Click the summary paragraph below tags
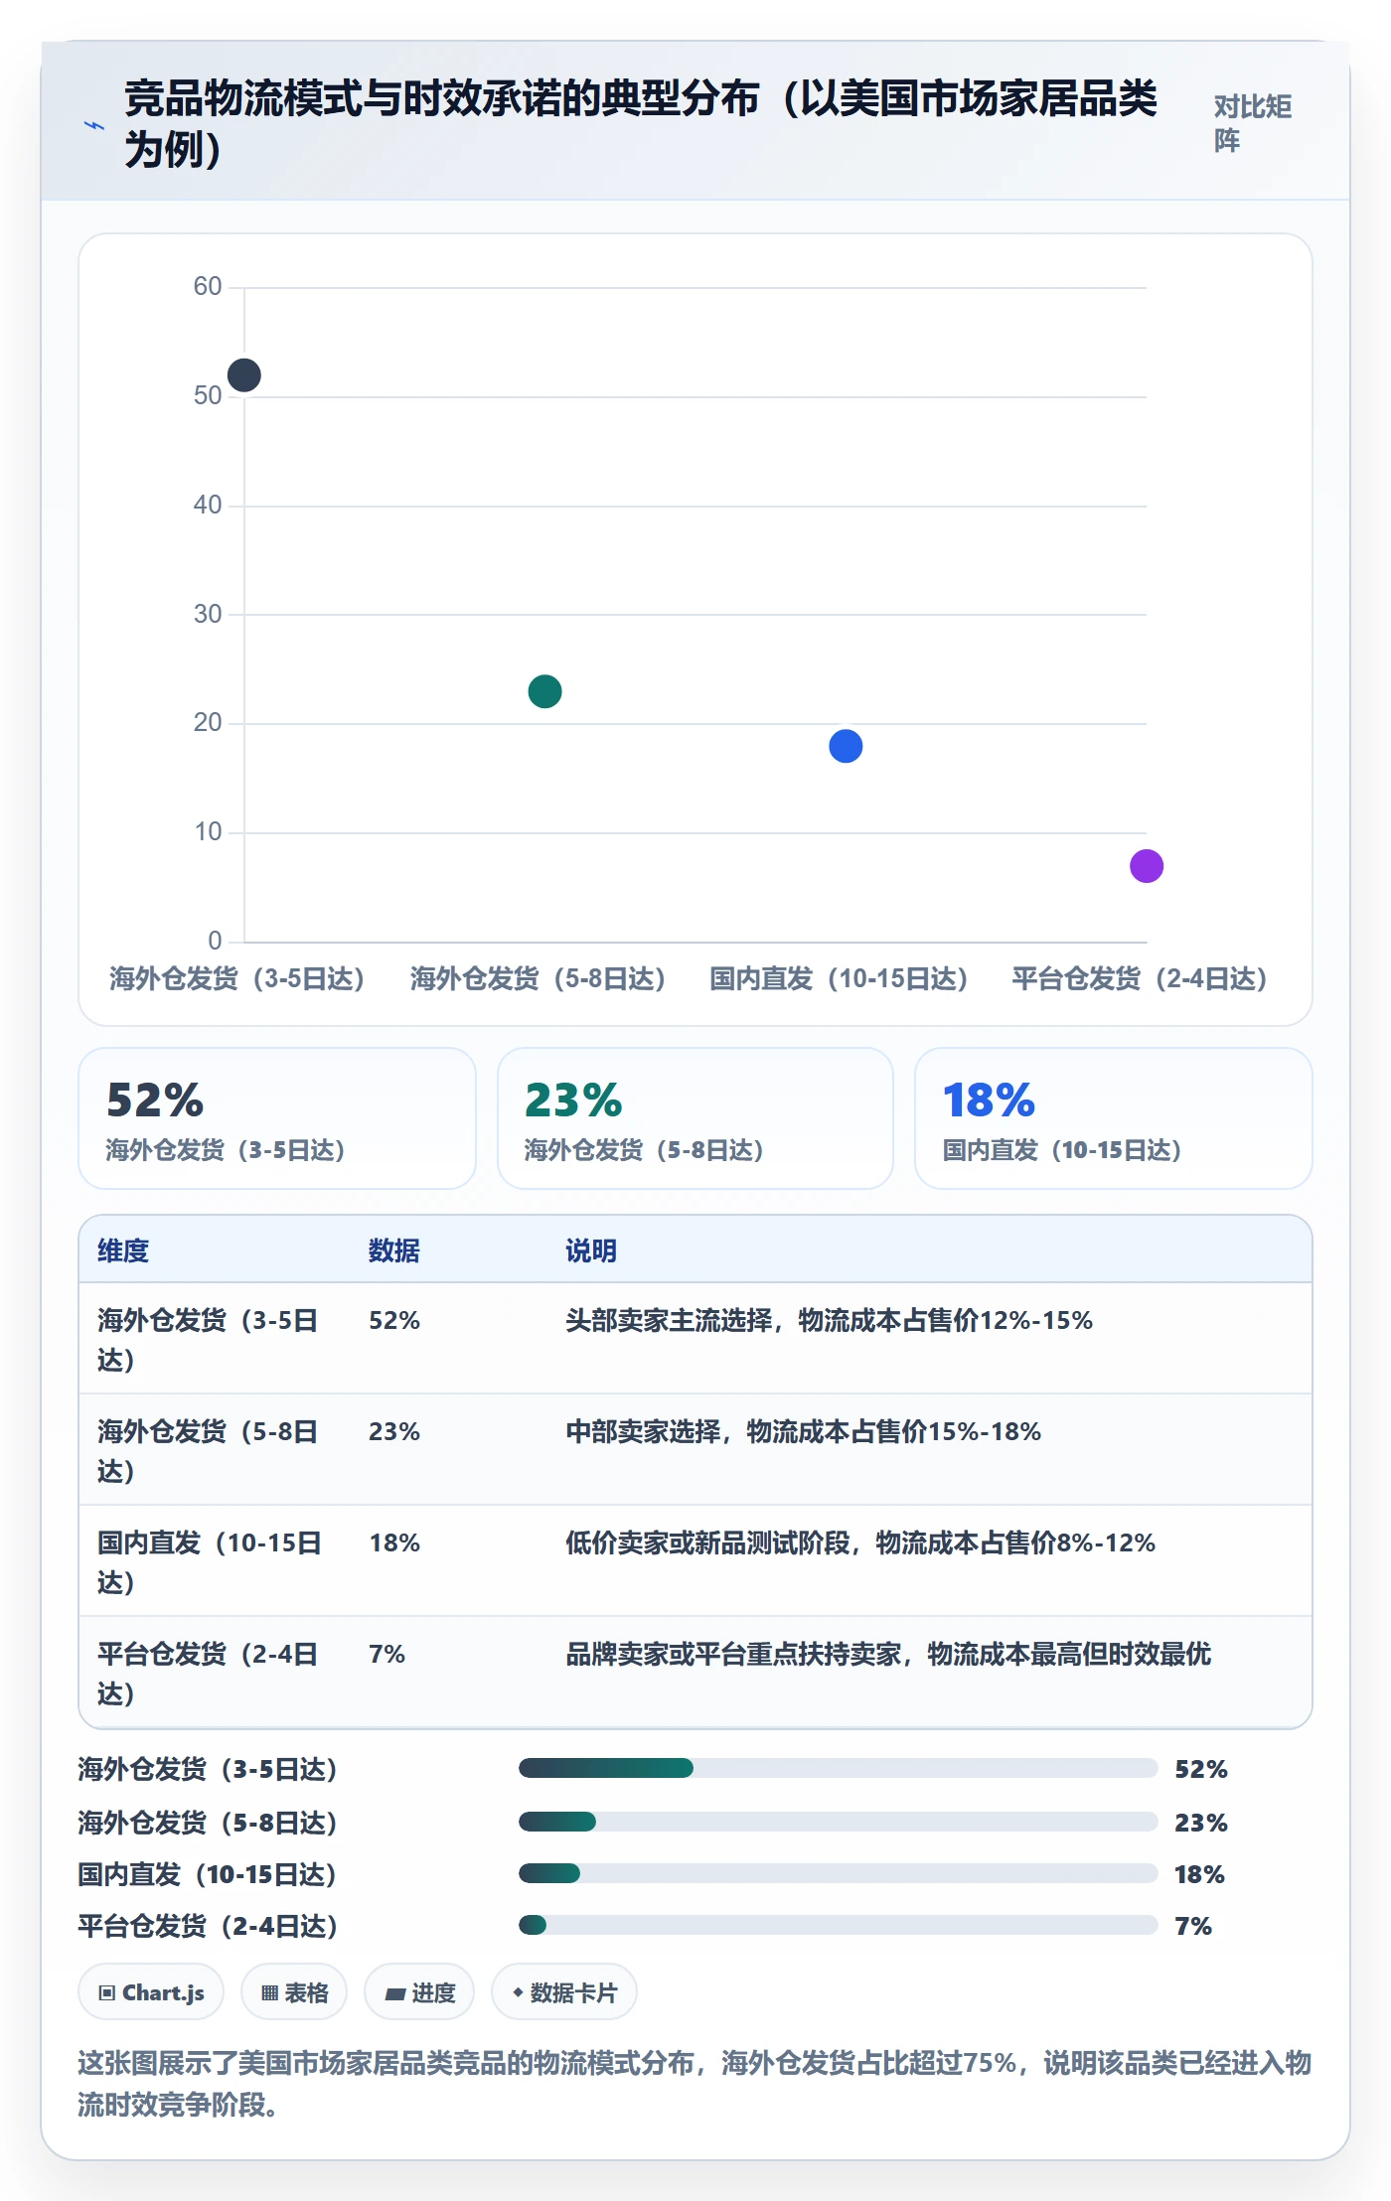 695,2083
